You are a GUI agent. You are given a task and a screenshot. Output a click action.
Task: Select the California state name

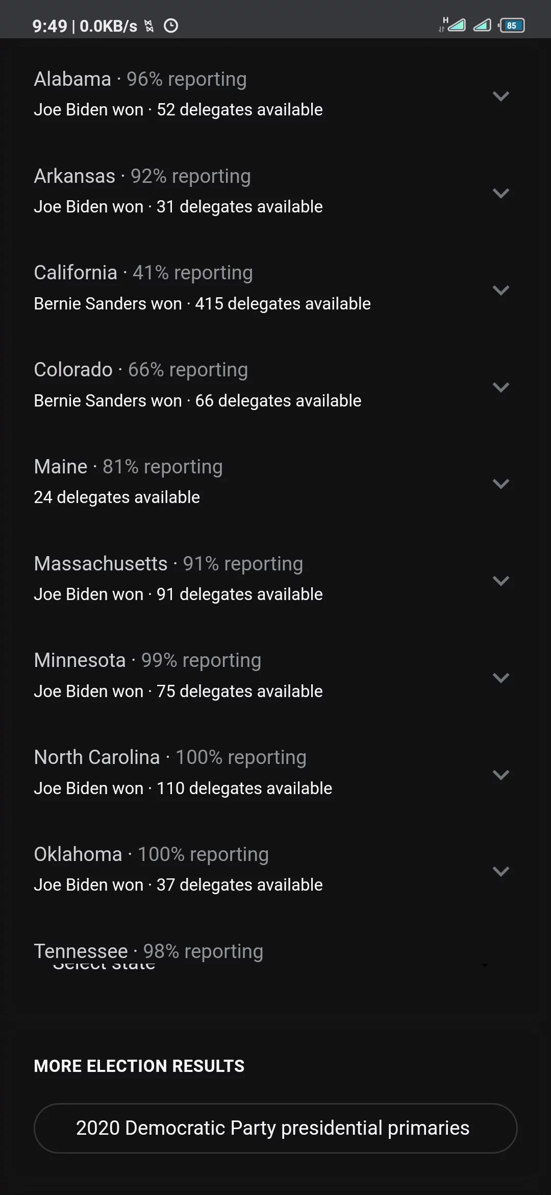pos(76,273)
